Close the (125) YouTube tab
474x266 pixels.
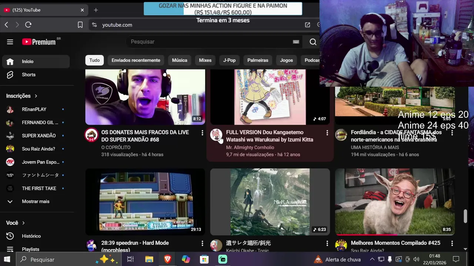[x=82, y=10]
